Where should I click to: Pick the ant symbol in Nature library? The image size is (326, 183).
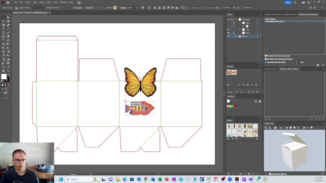229,126
